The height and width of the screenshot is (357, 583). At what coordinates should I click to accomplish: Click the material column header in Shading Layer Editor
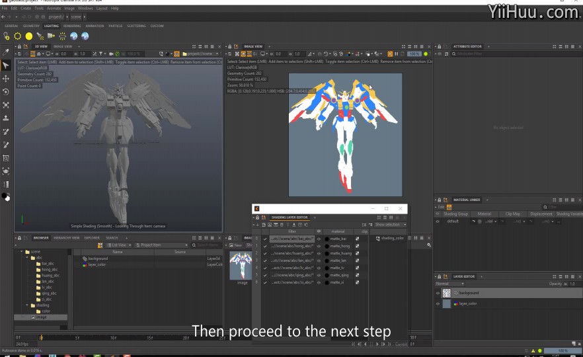[x=338, y=231]
